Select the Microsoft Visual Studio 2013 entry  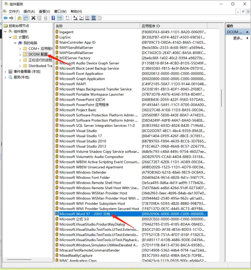pyautogui.click(x=83, y=146)
